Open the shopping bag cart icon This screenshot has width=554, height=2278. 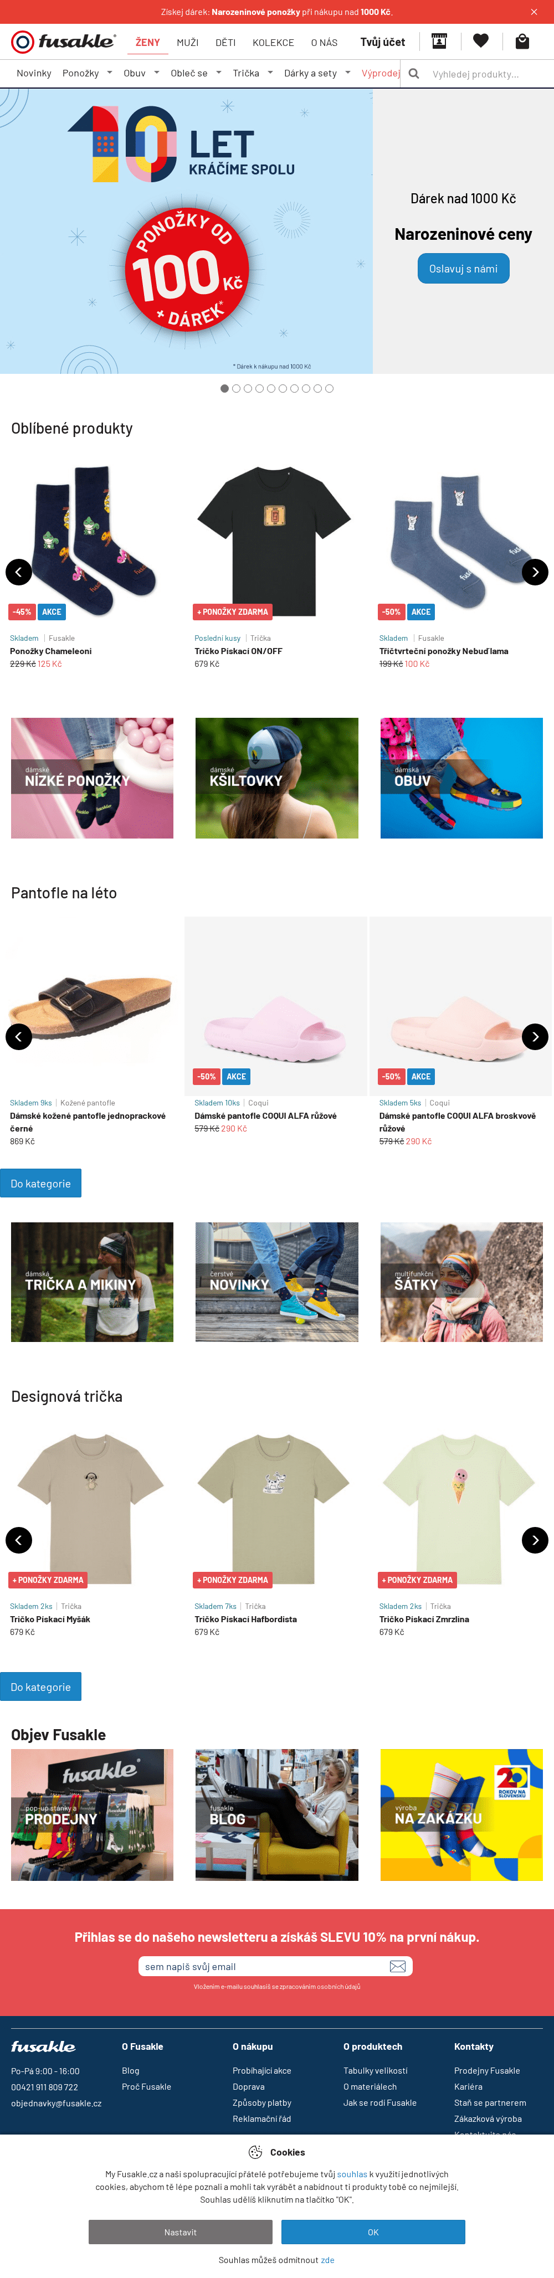(522, 42)
